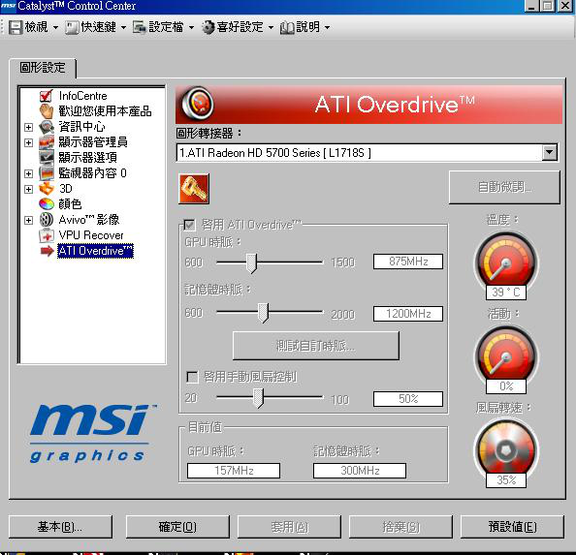Click the 快速鍵 hotkeys toolbar icon

coord(72,27)
